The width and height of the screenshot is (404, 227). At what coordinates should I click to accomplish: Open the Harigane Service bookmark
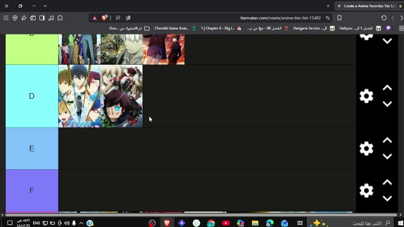314,28
